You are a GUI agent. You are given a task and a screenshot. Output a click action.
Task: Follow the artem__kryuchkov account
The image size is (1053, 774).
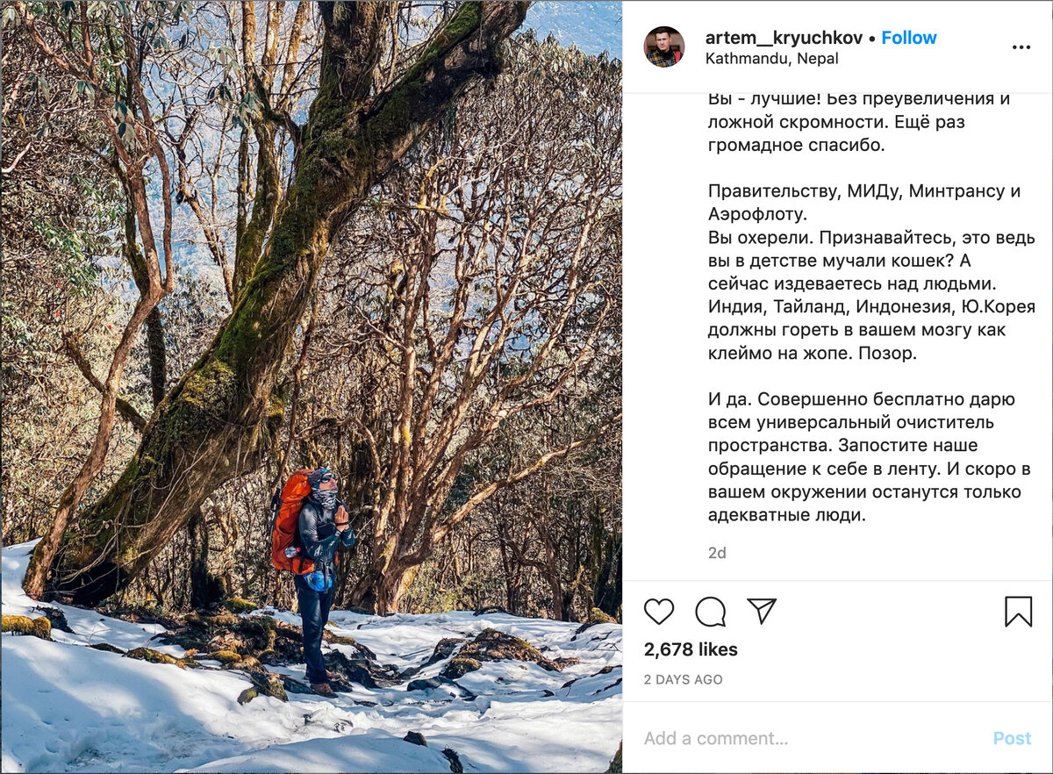(x=909, y=38)
